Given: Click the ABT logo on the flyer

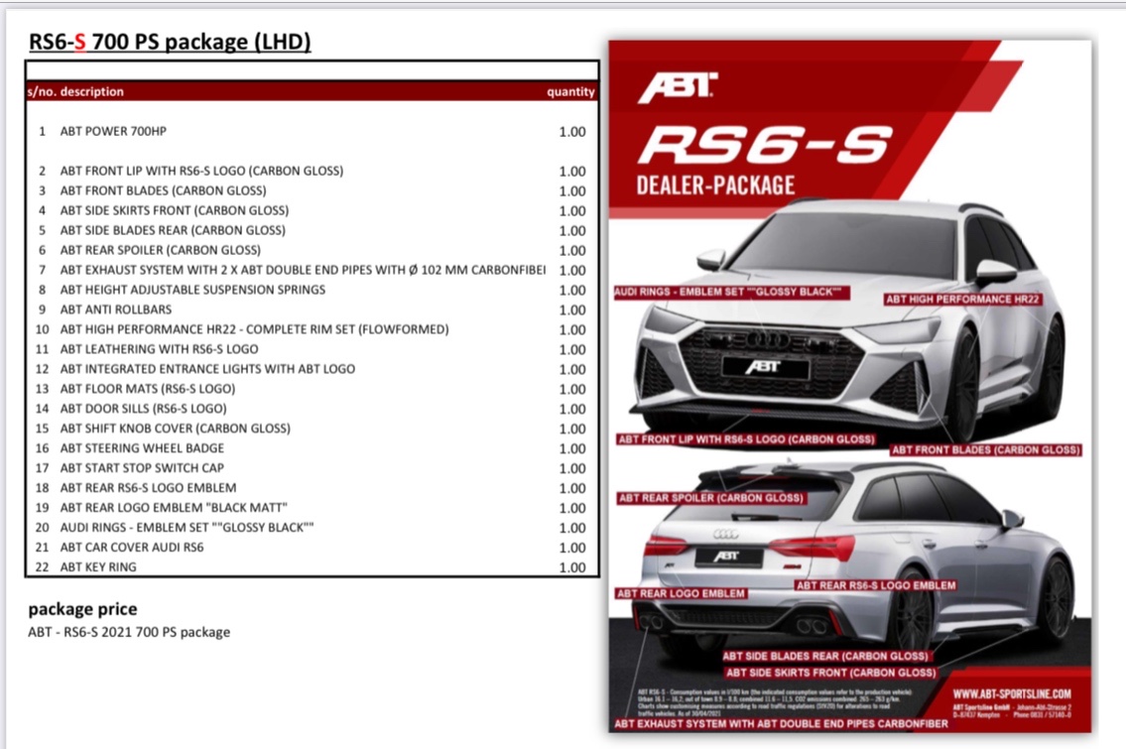Looking at the screenshot, I should (x=678, y=87).
